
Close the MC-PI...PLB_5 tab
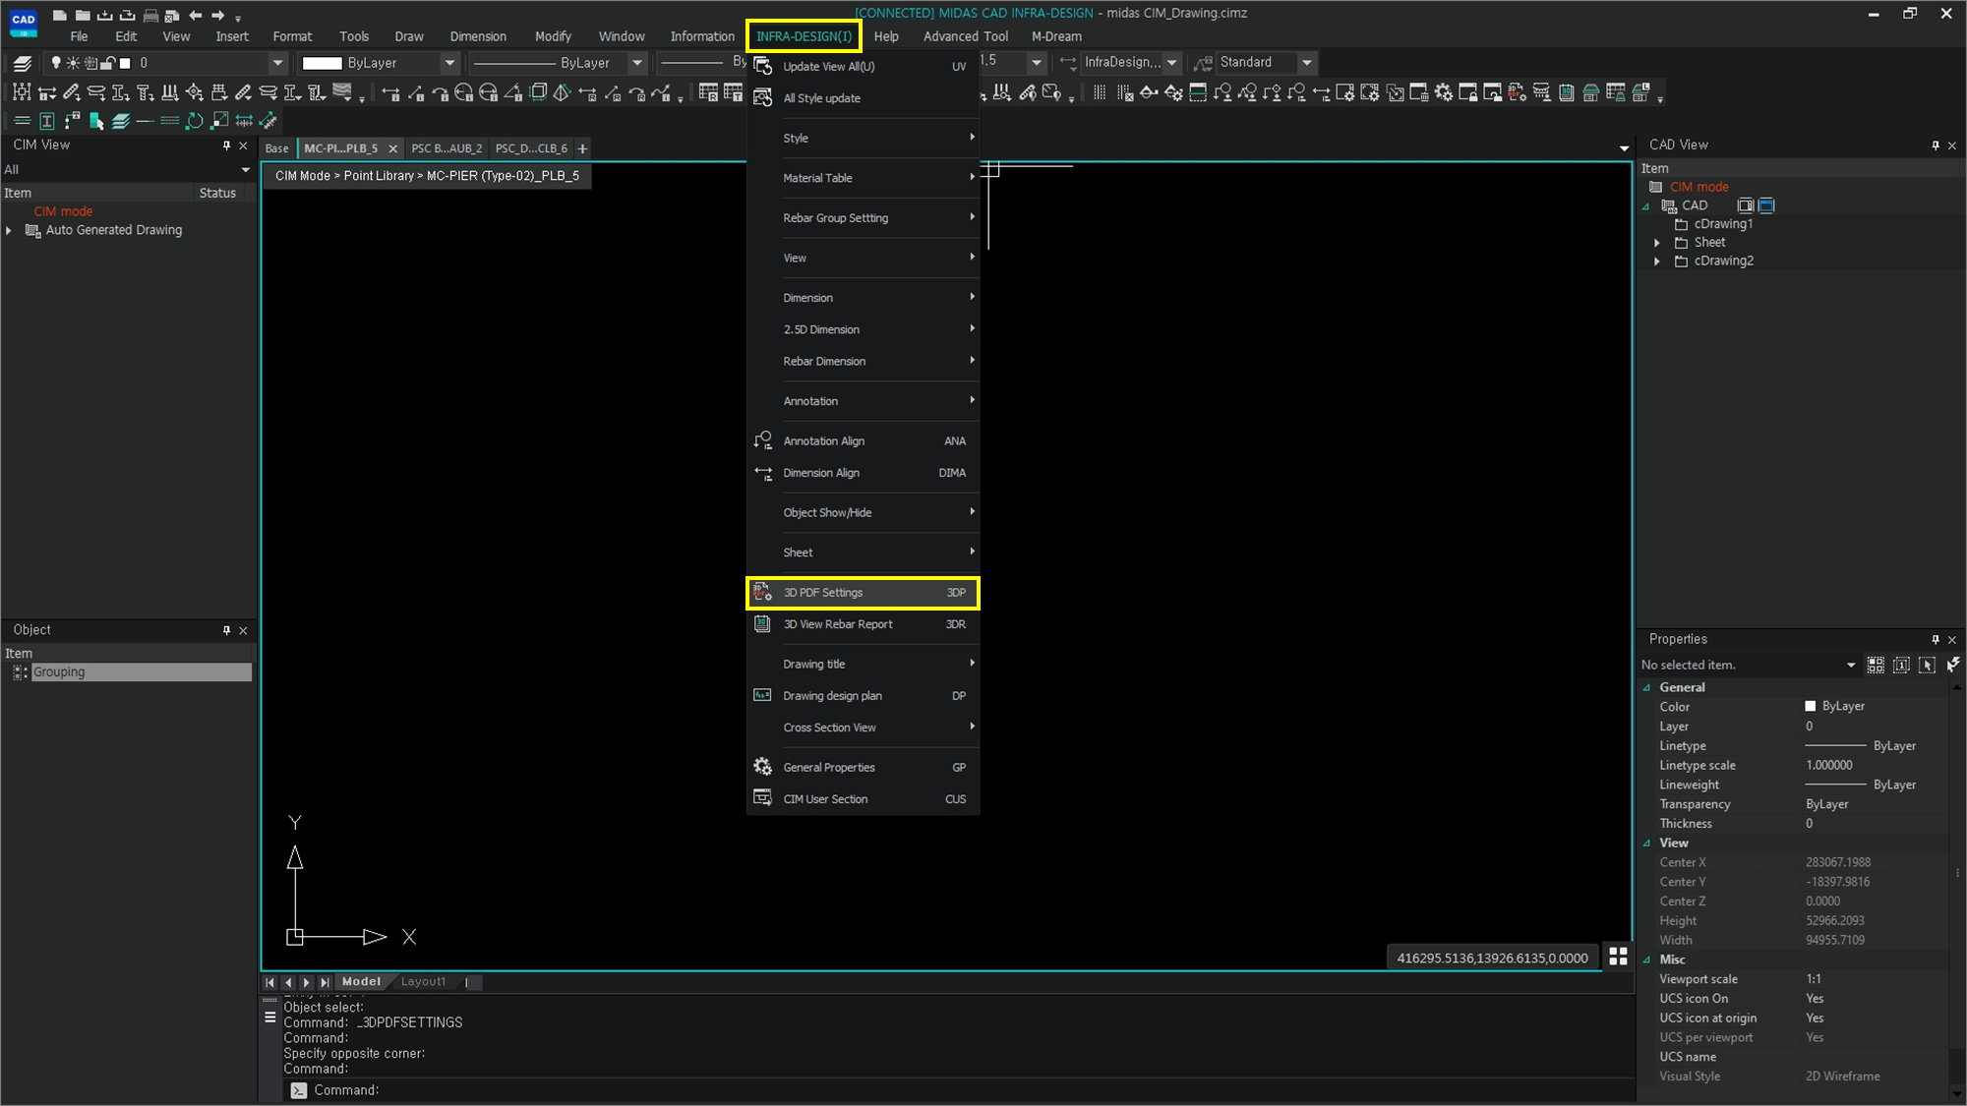(392, 148)
